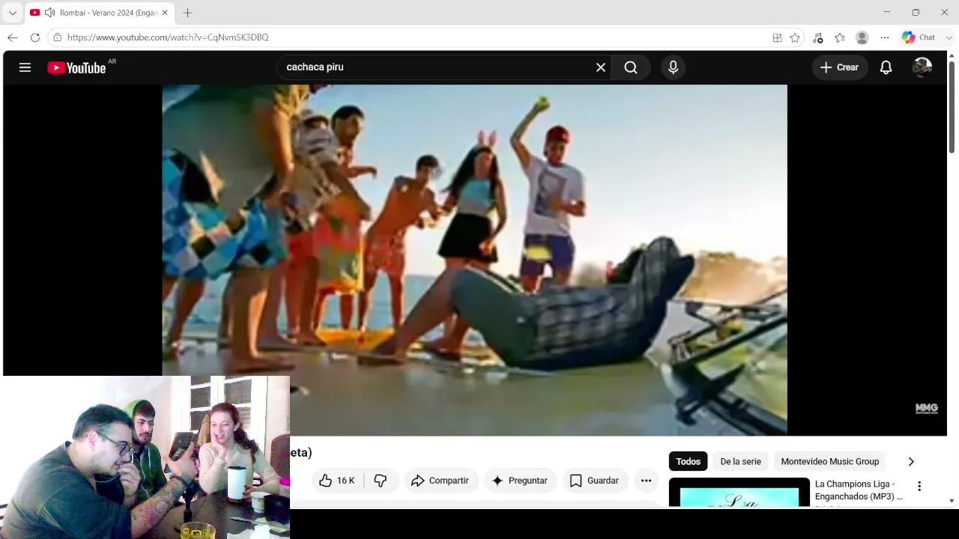Select the Montevideo Music Group chip
This screenshot has width=959, height=539.
point(830,462)
